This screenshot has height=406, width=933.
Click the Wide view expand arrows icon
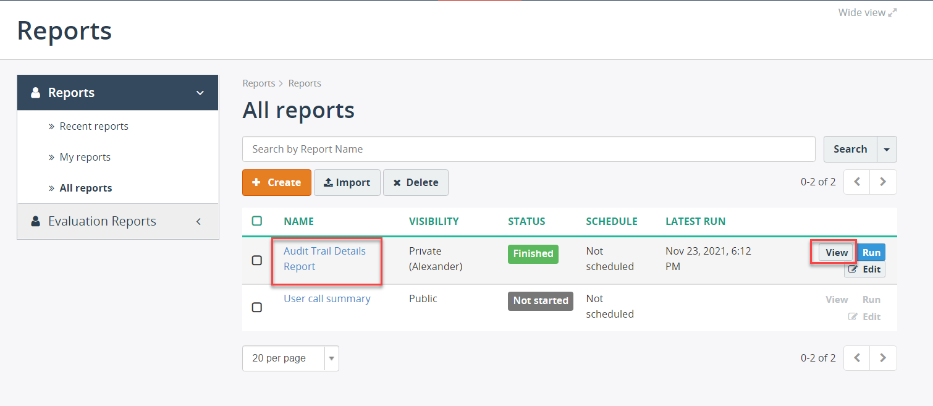pyautogui.click(x=893, y=12)
